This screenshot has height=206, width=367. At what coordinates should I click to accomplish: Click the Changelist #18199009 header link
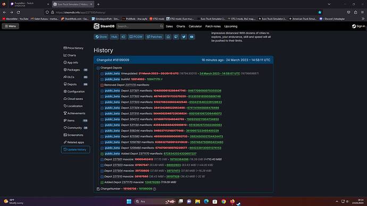point(113,60)
